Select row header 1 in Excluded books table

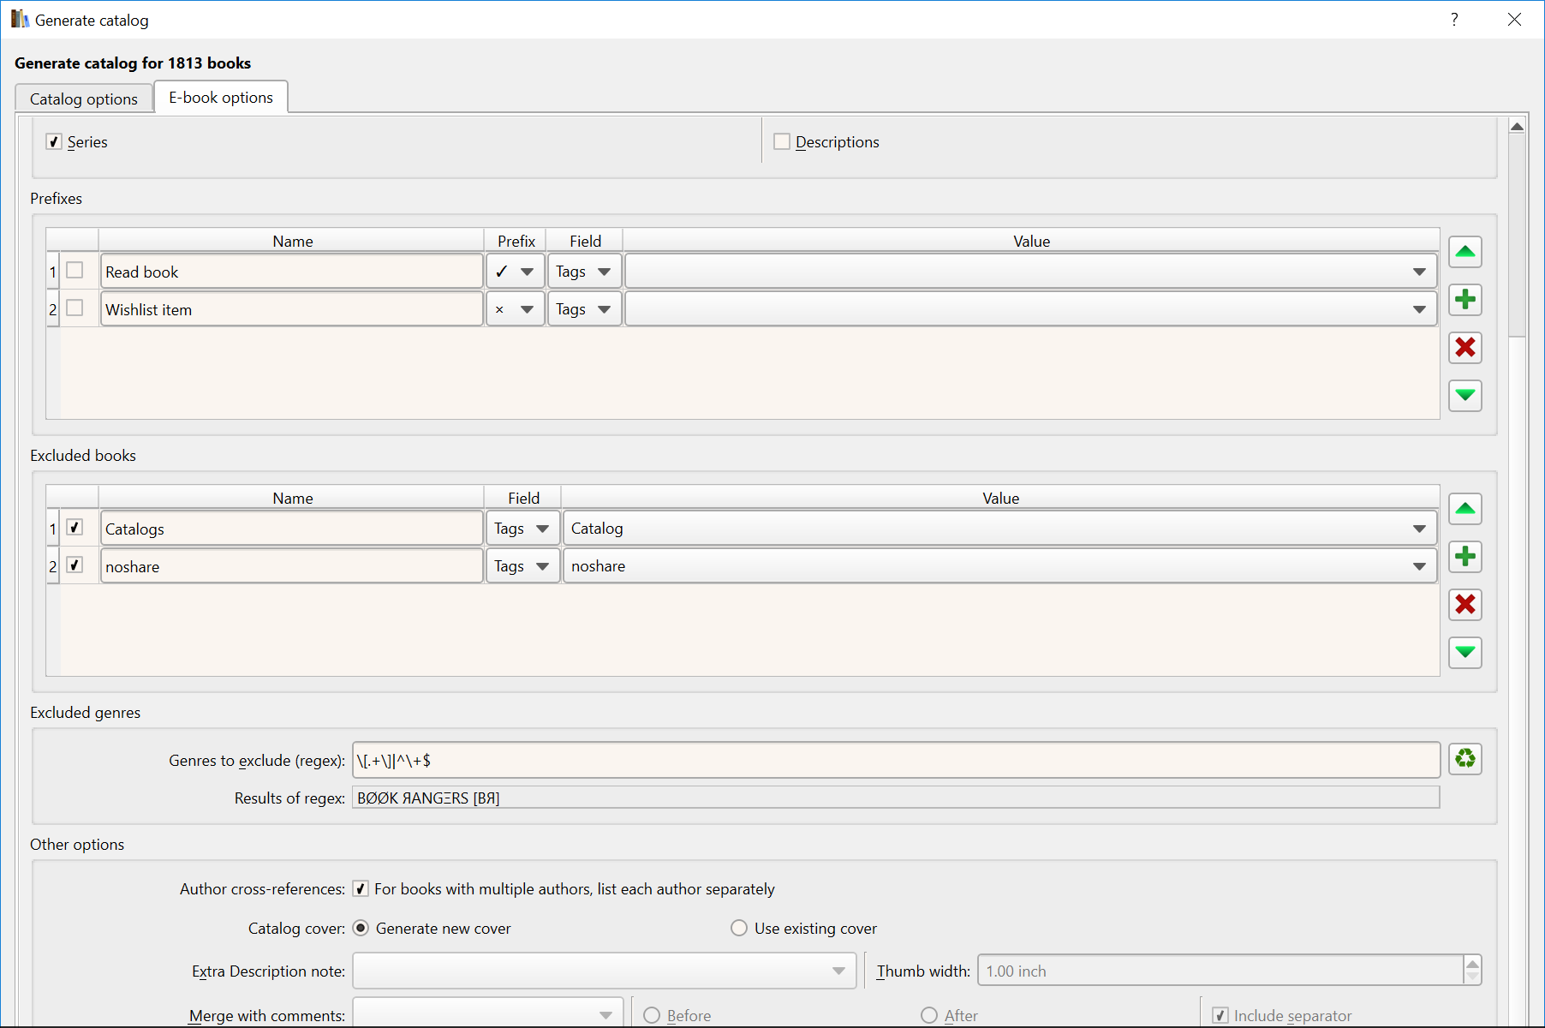click(53, 529)
